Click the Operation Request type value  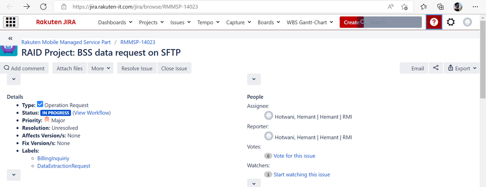(x=66, y=105)
